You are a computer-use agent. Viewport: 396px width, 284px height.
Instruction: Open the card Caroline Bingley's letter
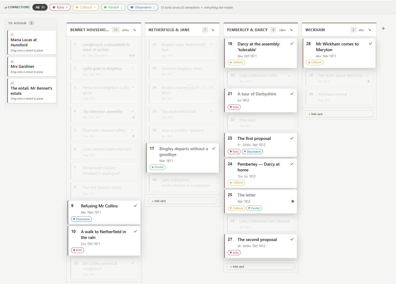tap(182, 71)
